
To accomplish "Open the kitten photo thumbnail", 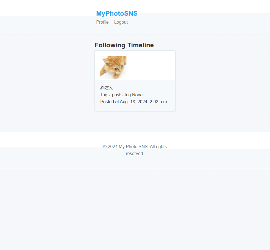I will click(114, 68).
